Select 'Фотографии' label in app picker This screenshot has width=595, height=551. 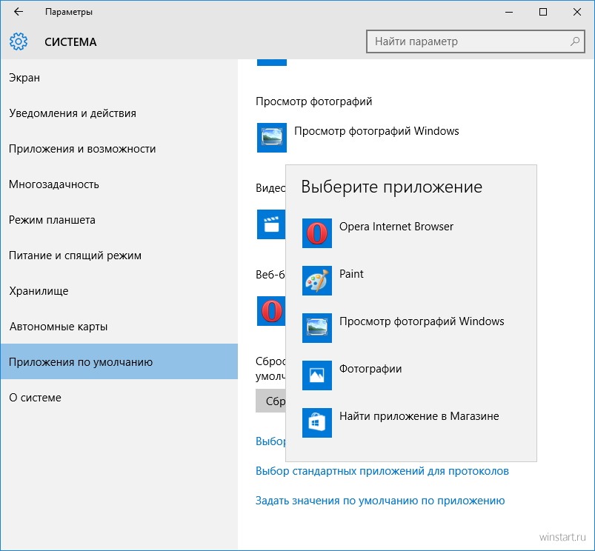point(370,369)
